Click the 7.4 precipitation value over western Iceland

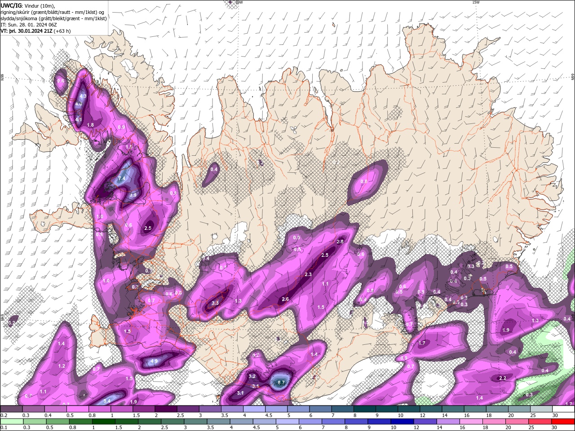(121, 178)
